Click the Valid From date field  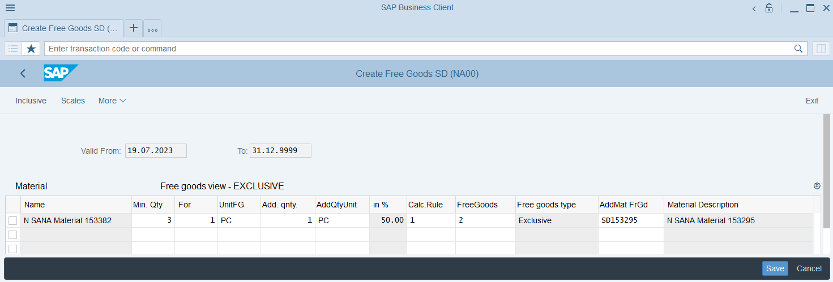click(156, 151)
